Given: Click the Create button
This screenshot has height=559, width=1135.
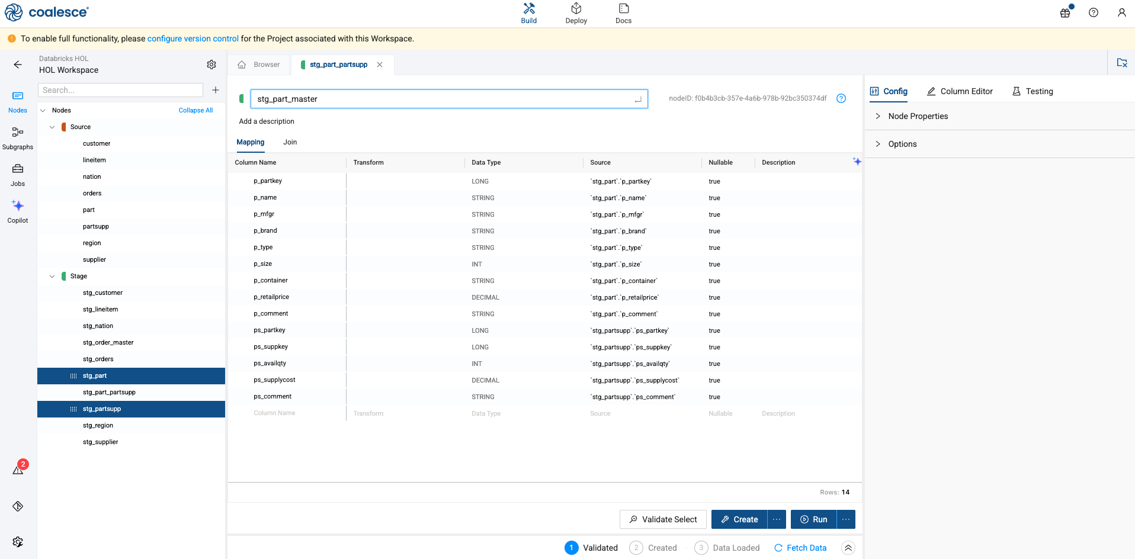Looking at the screenshot, I should click(x=739, y=519).
